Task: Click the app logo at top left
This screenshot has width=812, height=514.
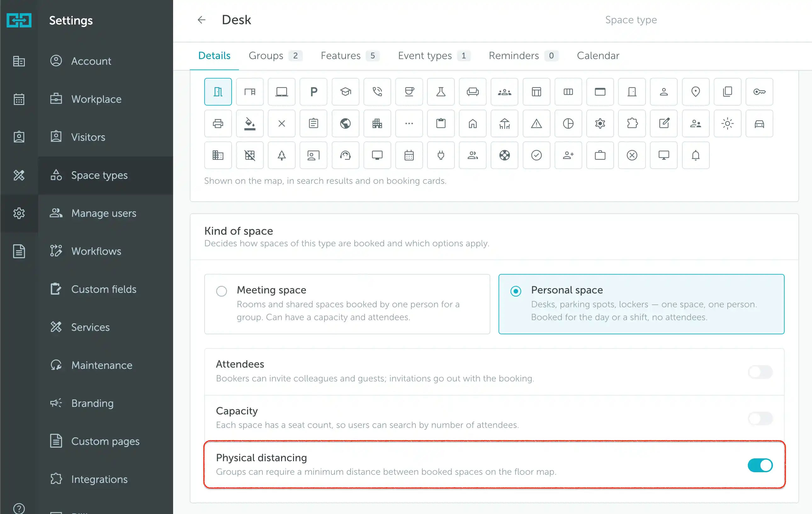Action: (x=19, y=20)
